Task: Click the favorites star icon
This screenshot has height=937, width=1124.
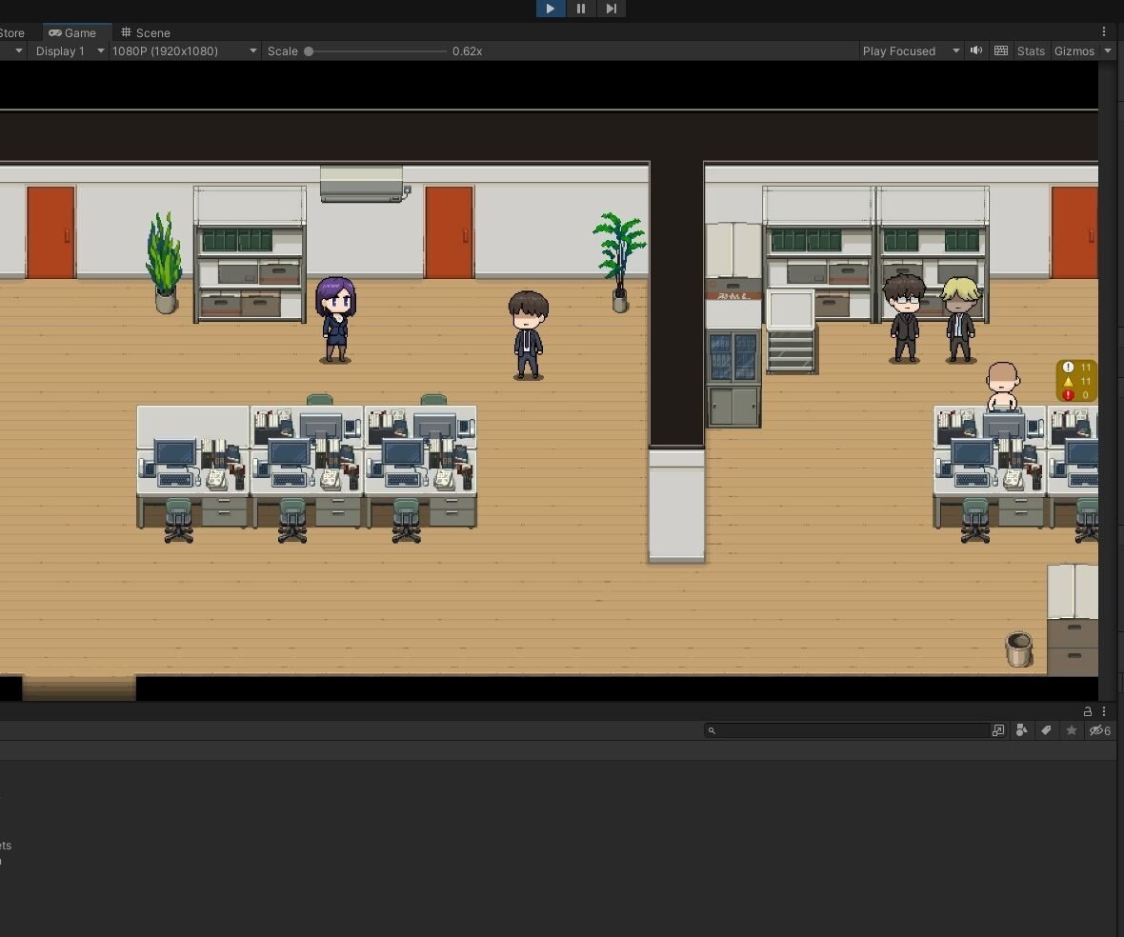Action: (x=1072, y=730)
